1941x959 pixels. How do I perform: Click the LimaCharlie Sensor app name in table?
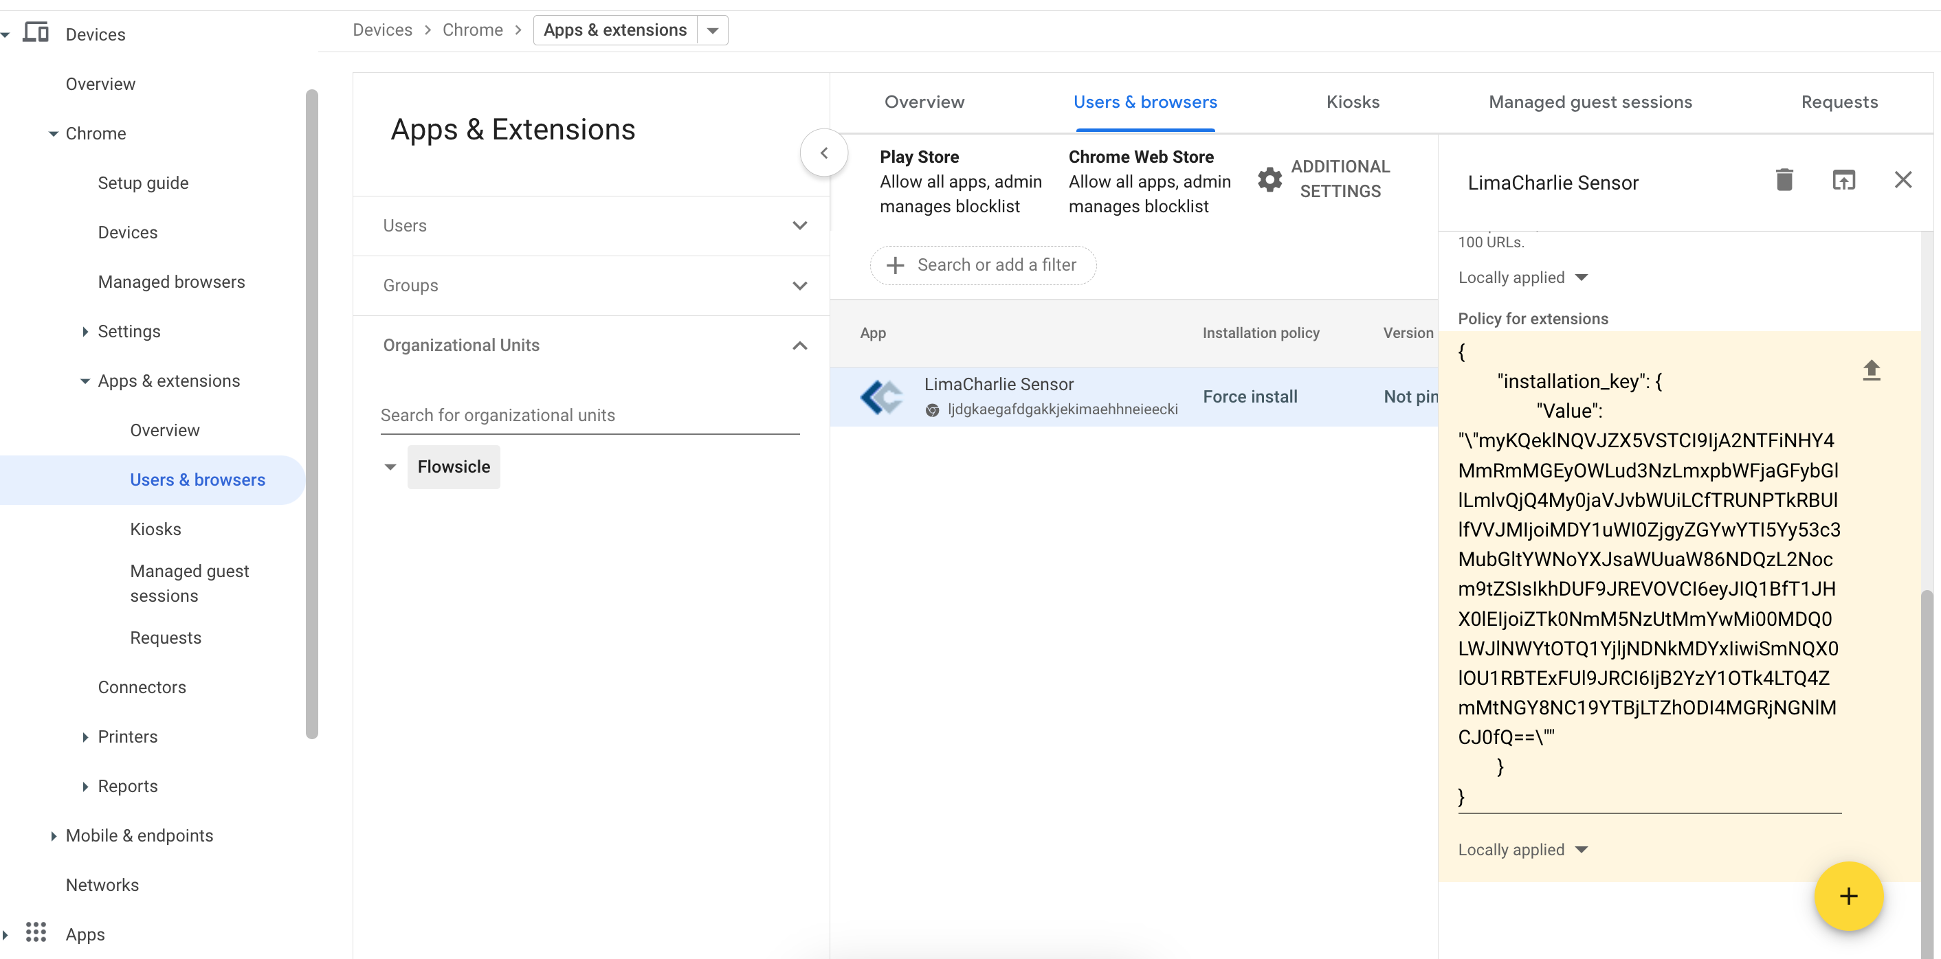pos(999,384)
